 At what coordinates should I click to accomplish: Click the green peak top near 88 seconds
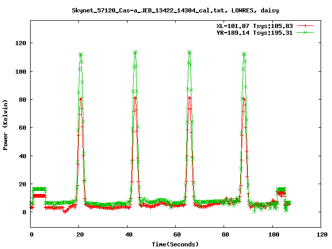(244, 54)
